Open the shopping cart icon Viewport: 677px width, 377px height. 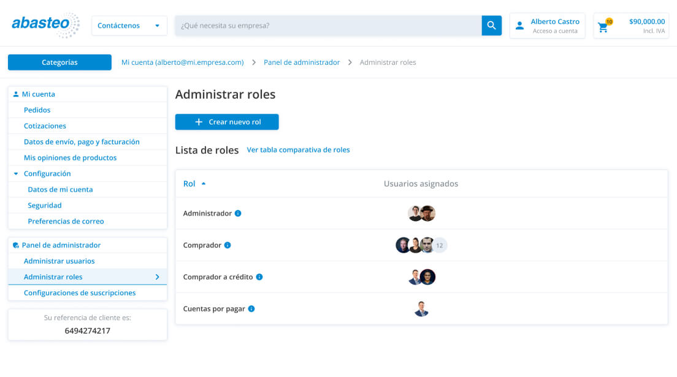tap(603, 26)
